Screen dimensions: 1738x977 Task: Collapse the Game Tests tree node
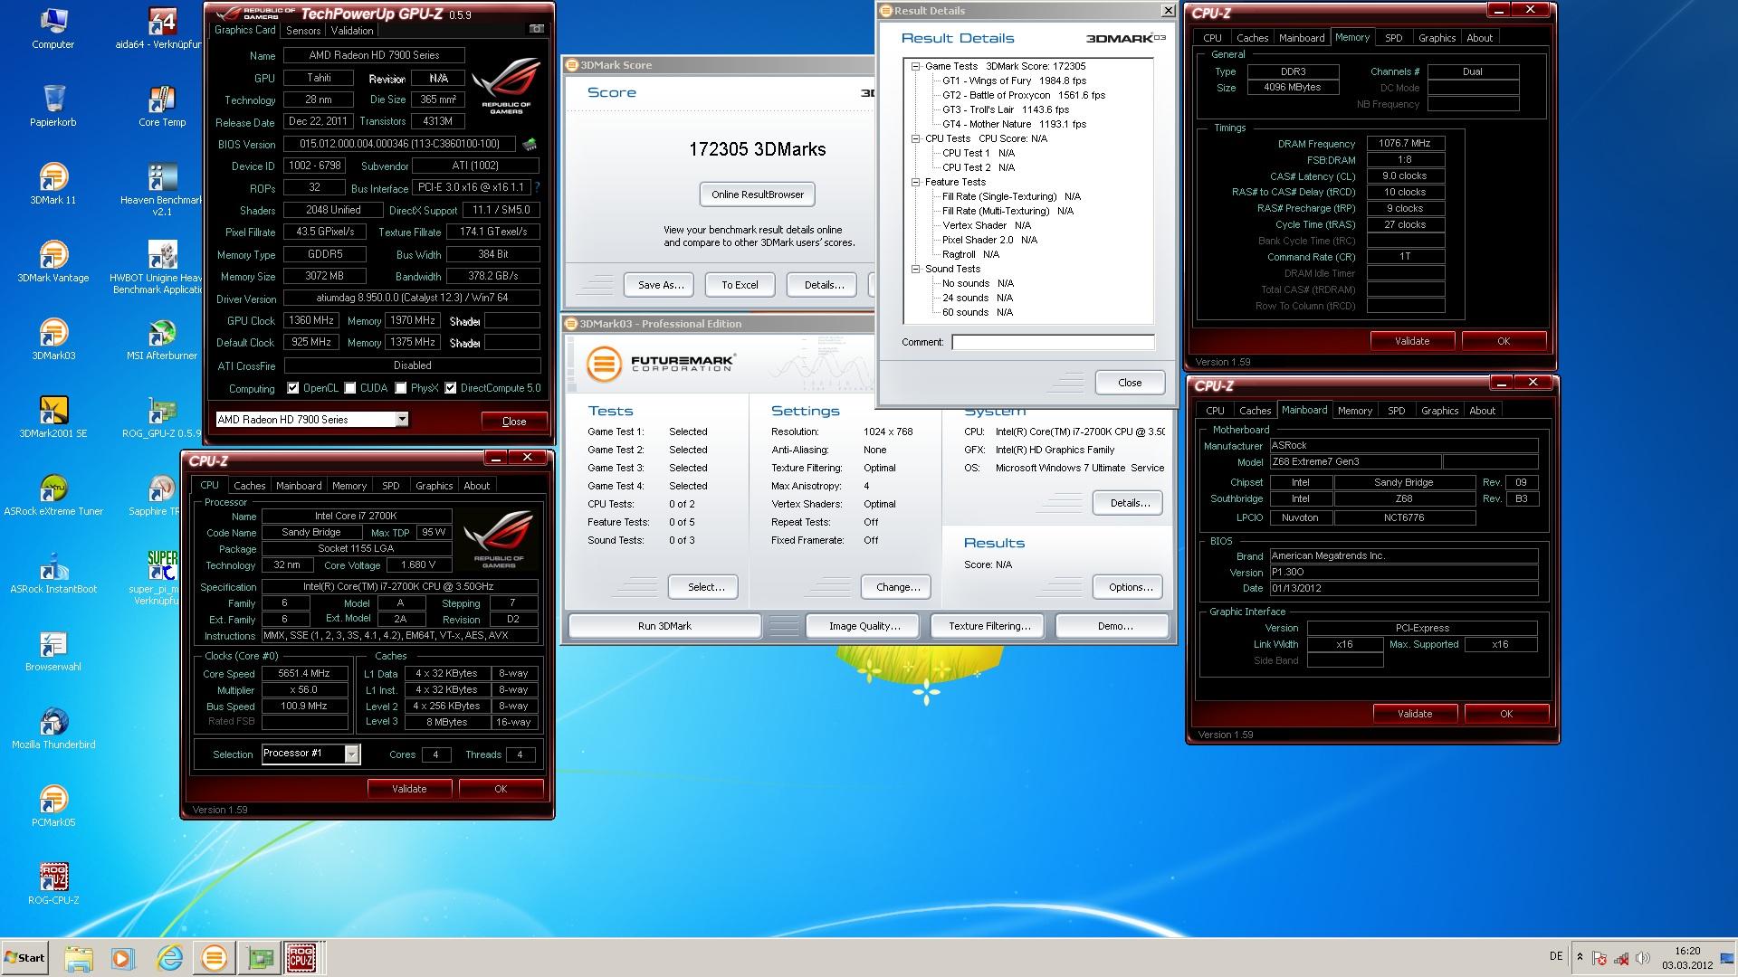pos(916,66)
